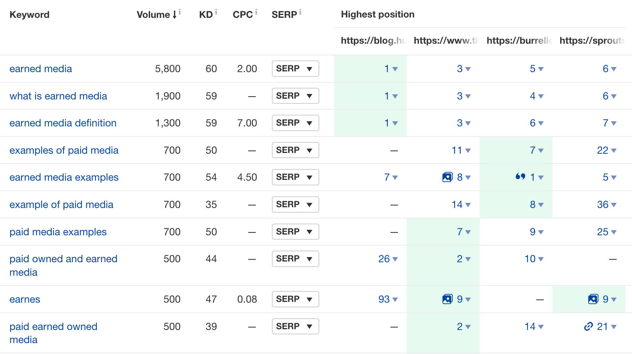Image resolution: width=632 pixels, height=354 pixels.
Task: Open the SERP header info icon
Action: pyautogui.click(x=300, y=11)
